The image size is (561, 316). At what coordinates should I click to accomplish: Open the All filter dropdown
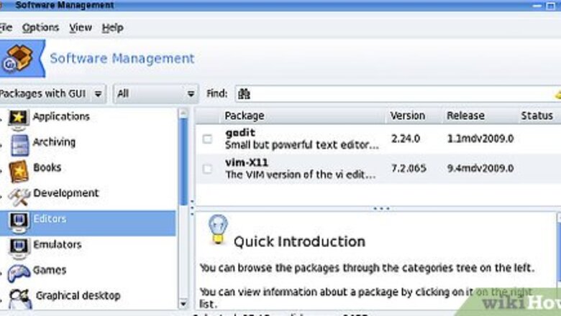pos(155,94)
